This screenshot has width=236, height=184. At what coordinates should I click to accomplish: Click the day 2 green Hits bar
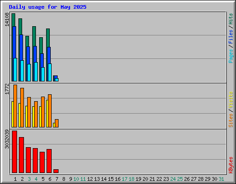[x=20, y=27]
